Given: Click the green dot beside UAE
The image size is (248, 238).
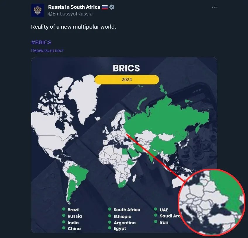Looking at the screenshot, I should click(x=155, y=209).
